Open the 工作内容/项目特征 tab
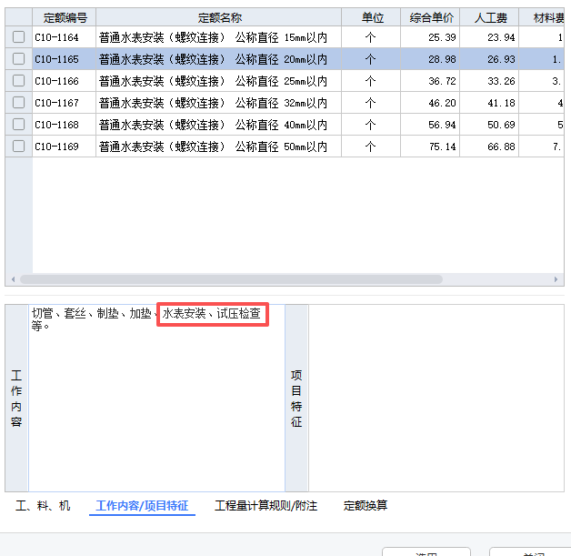 [x=143, y=506]
